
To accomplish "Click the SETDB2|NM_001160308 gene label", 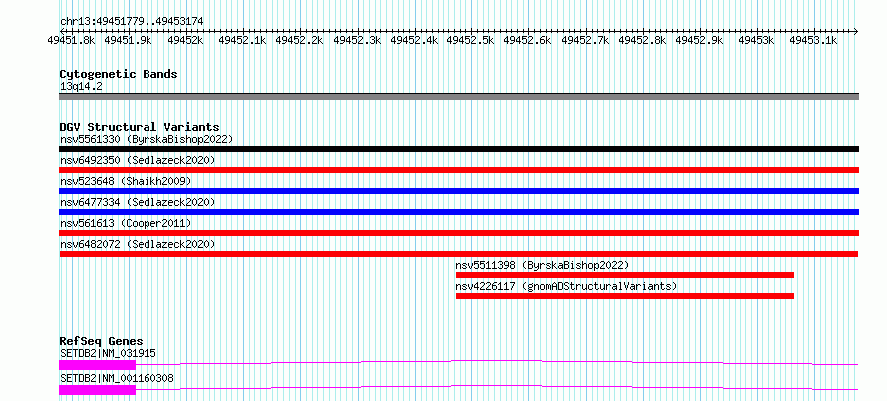I will tap(117, 378).
